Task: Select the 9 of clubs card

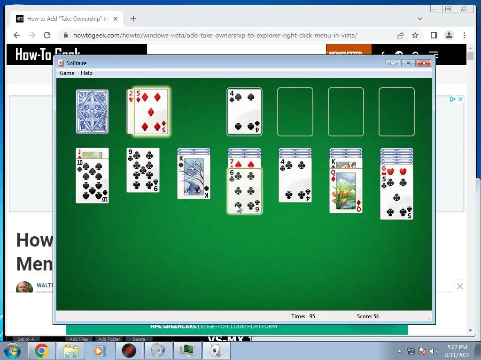Action: pos(143,170)
